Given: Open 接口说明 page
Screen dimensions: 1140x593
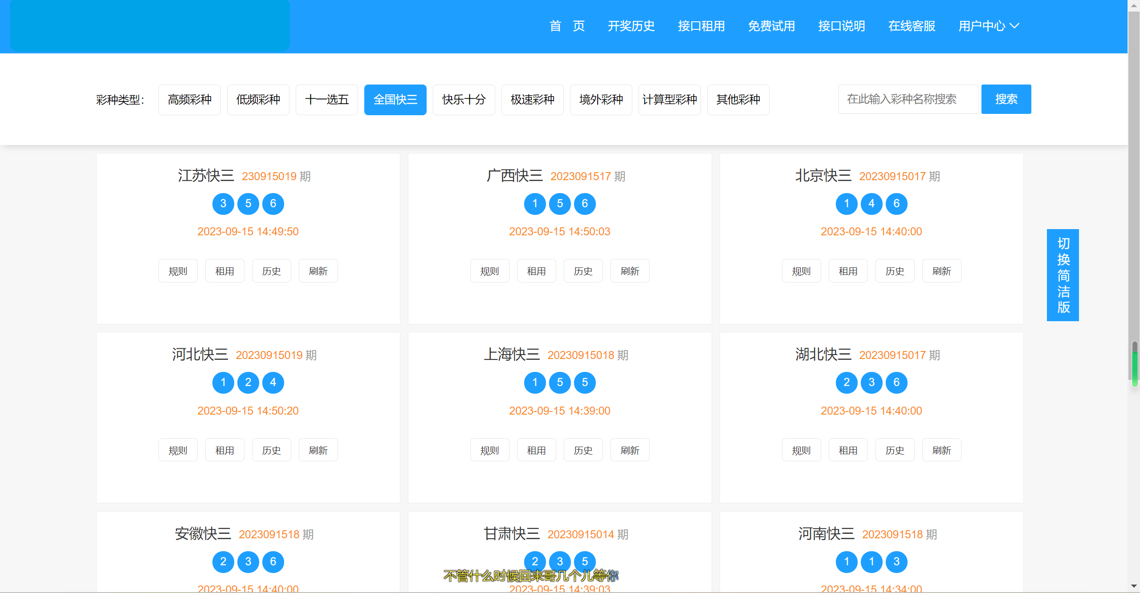Looking at the screenshot, I should point(842,26).
